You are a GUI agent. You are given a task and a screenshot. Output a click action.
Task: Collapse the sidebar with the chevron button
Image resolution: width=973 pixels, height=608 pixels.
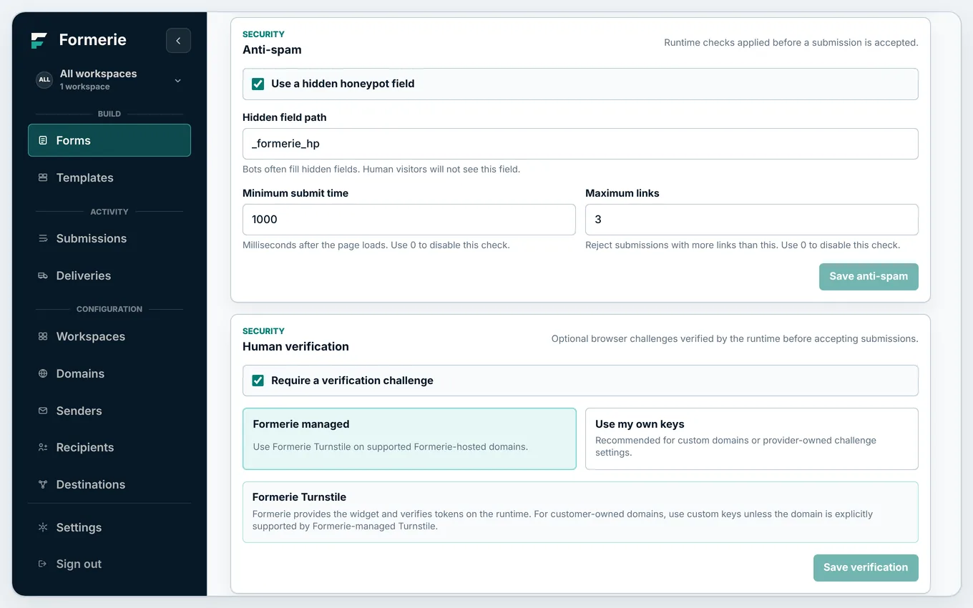tap(178, 41)
